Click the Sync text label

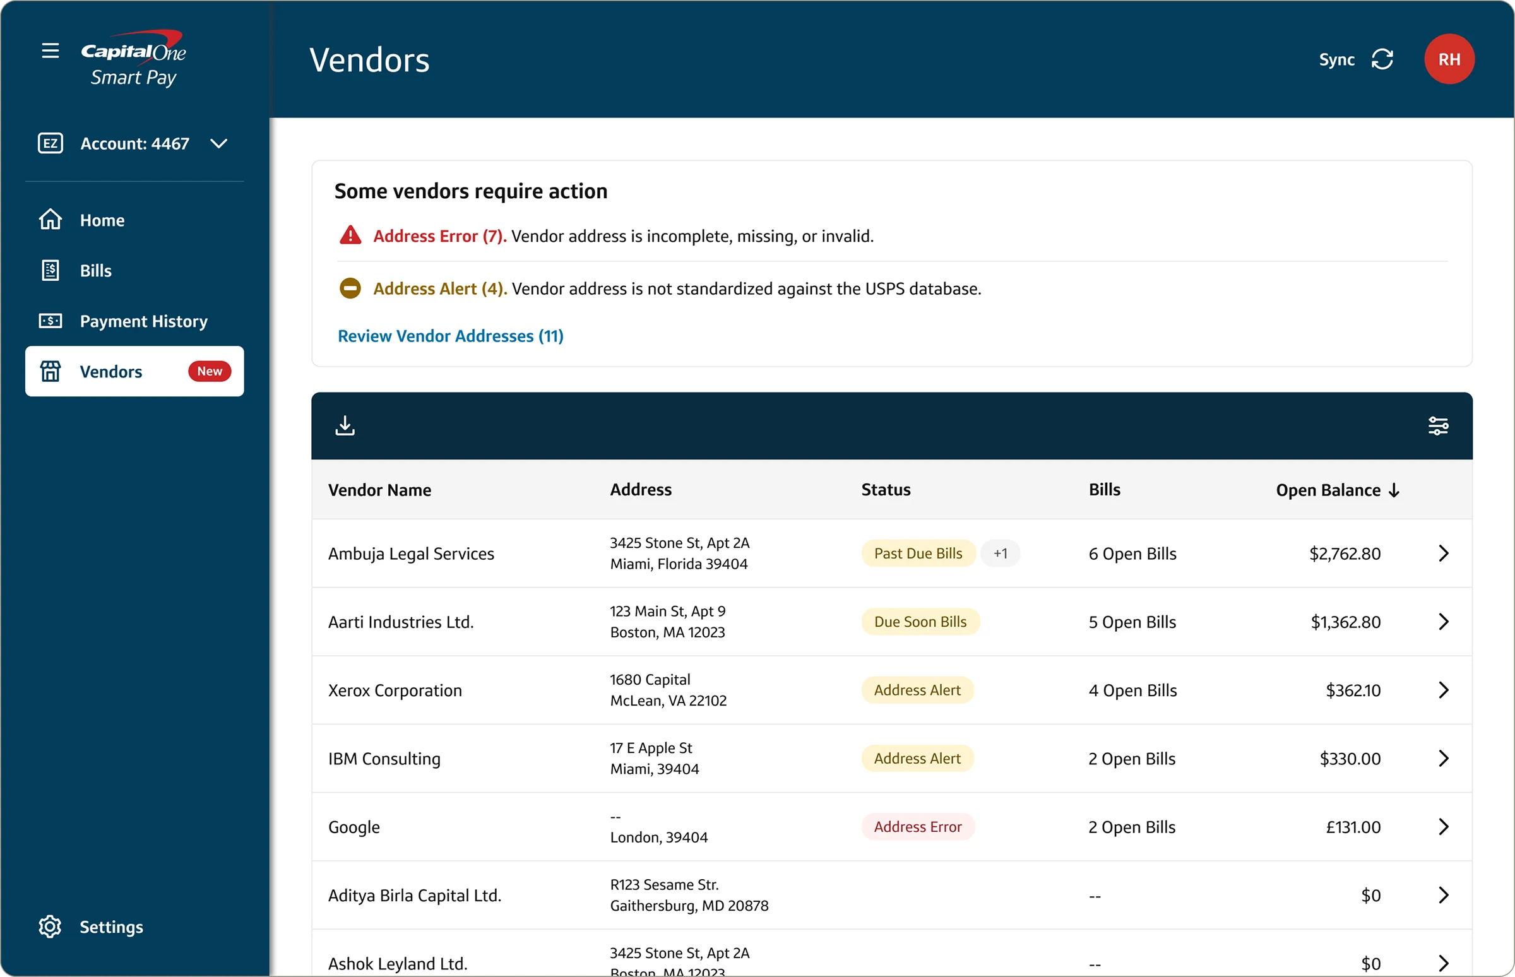1337,59
